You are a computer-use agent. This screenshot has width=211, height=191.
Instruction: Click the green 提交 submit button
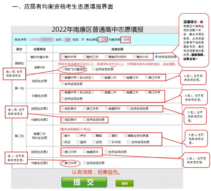coord(84,182)
